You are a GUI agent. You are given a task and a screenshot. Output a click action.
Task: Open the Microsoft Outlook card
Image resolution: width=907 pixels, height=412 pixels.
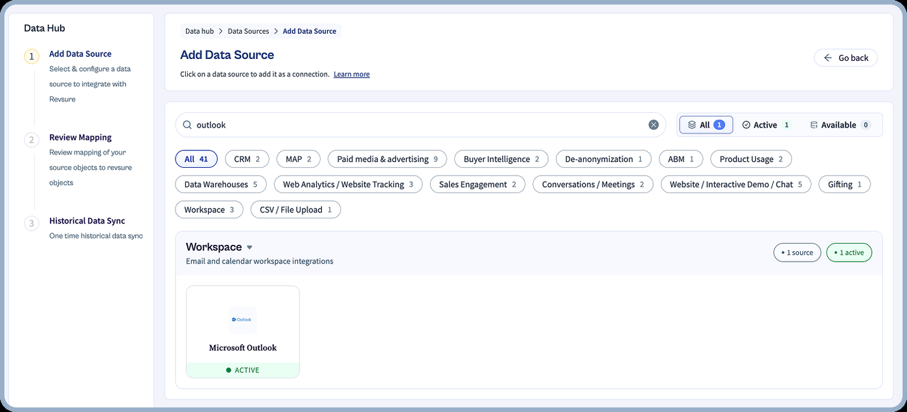pos(243,332)
